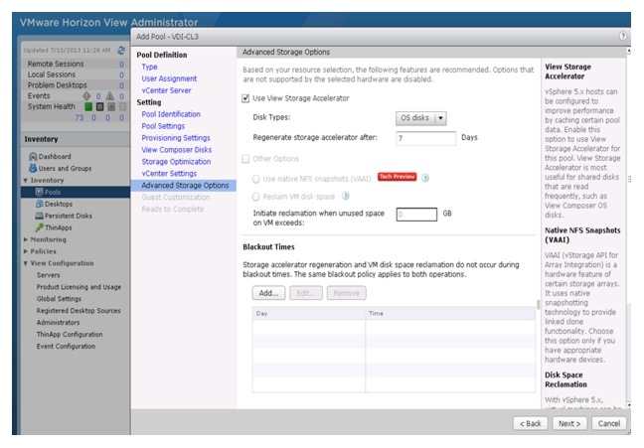
Task: Open Registered Desktop Sources
Action: click(x=79, y=311)
